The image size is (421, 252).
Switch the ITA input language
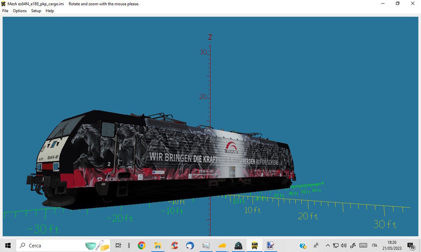coord(375,245)
